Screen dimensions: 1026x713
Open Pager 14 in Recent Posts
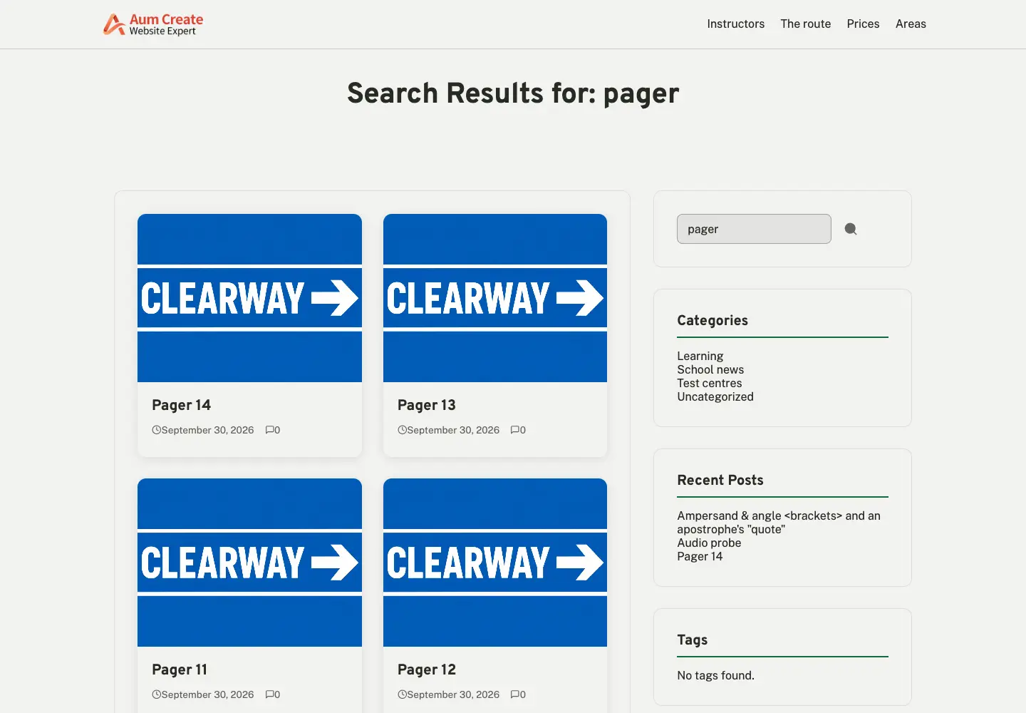click(x=700, y=556)
